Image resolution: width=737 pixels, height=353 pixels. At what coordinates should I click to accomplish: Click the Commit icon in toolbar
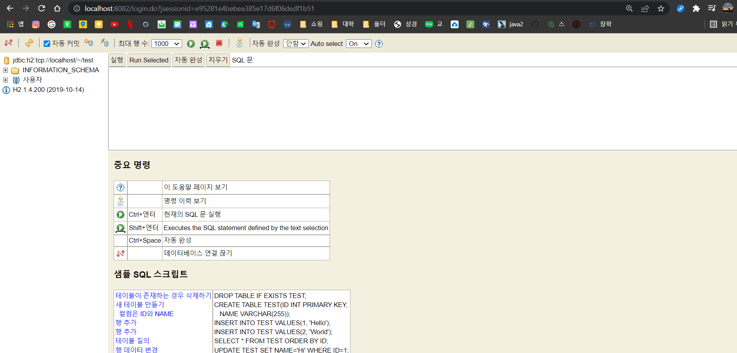coord(105,43)
